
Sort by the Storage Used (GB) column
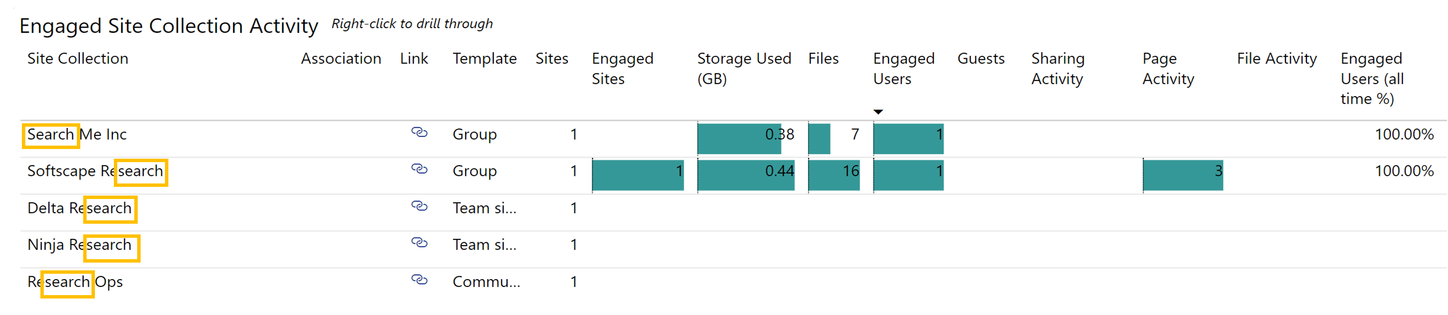[x=743, y=68]
